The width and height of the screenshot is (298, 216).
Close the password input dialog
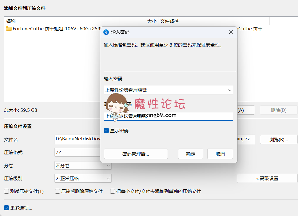(231, 32)
